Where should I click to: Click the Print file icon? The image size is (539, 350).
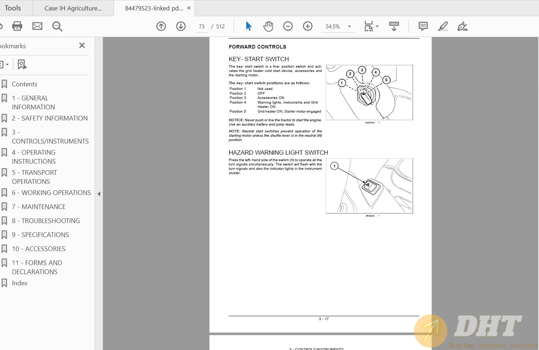(17, 26)
